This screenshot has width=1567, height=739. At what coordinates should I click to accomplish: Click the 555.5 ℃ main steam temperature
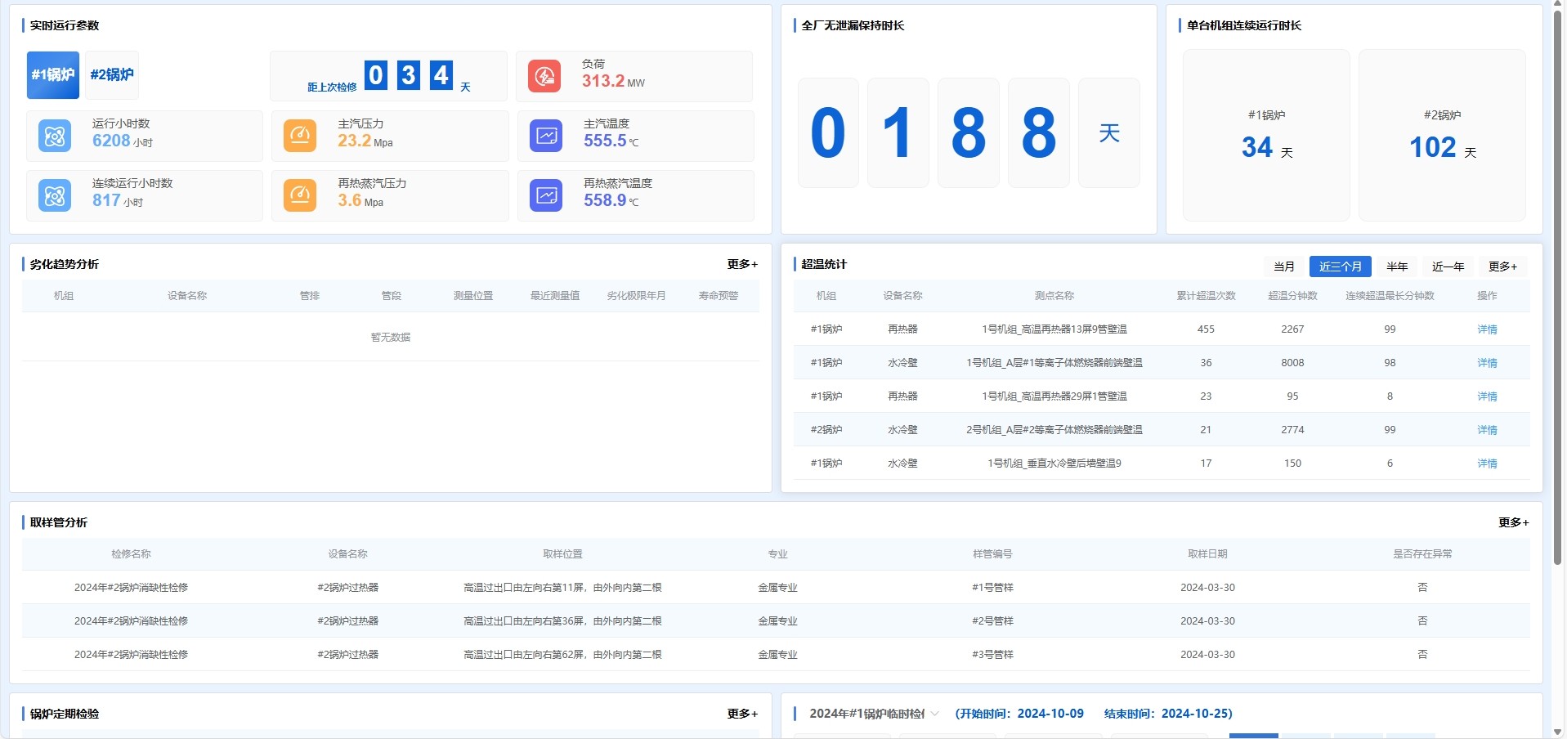(611, 141)
